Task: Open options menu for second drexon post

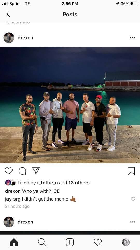Action: 132,222
